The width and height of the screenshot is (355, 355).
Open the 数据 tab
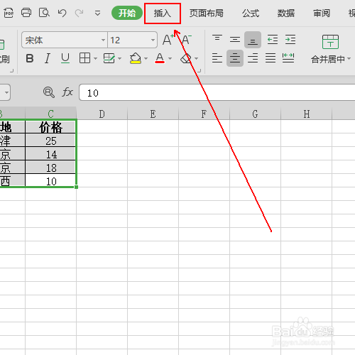286,13
